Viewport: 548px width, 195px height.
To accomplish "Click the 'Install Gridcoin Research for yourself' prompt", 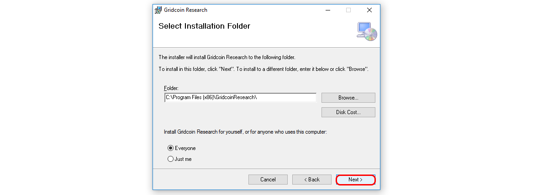I will click(245, 132).
